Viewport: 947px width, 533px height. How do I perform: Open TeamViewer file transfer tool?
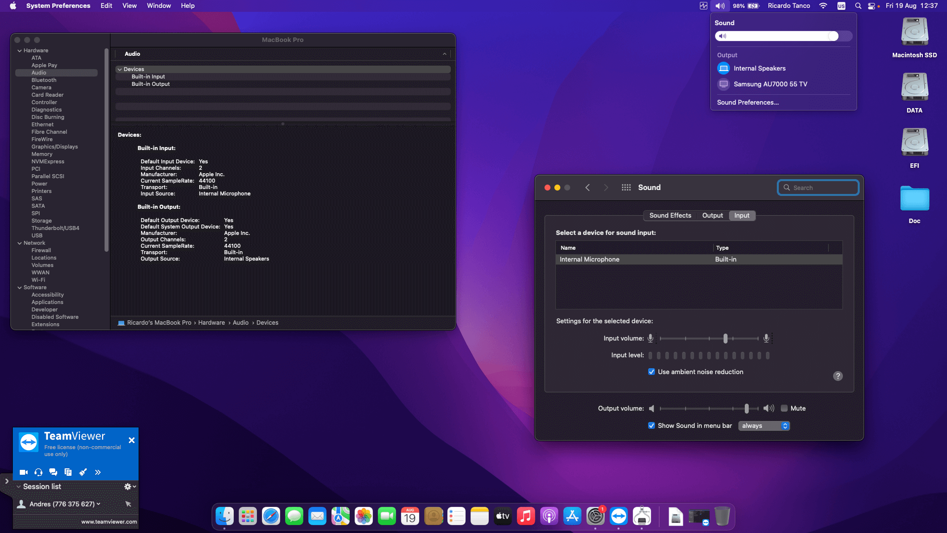[68, 472]
